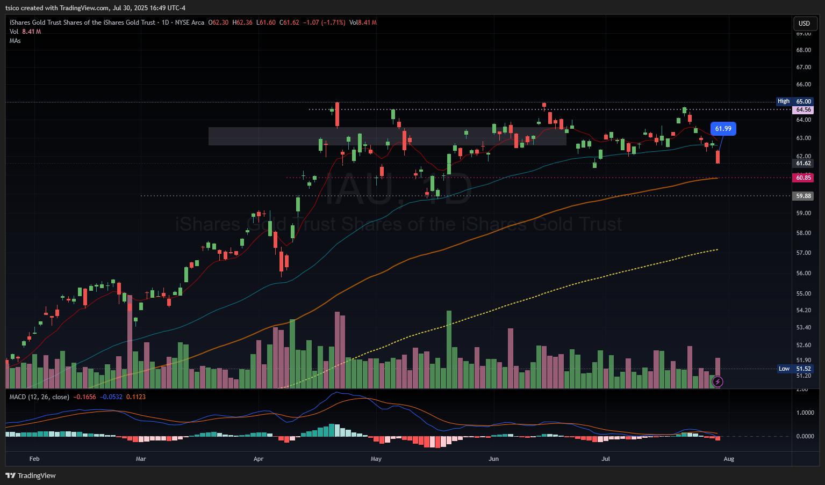This screenshot has width=825, height=485.
Task: Click the May label on time axis
Action: (376, 459)
